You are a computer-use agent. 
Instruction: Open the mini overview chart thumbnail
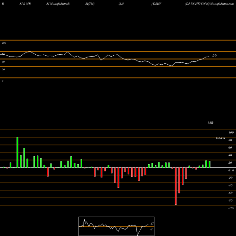(x=117, y=226)
